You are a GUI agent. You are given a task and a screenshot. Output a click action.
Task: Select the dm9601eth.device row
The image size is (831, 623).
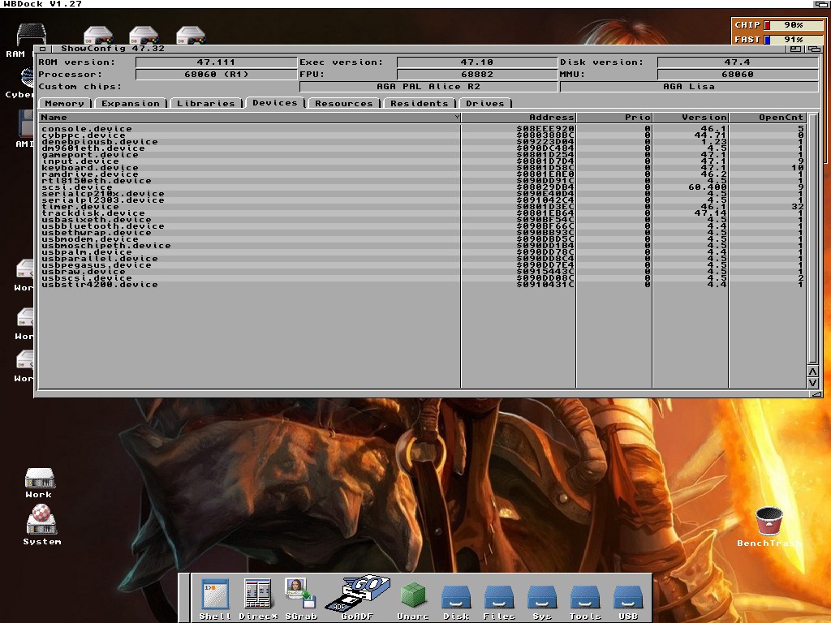coord(422,148)
